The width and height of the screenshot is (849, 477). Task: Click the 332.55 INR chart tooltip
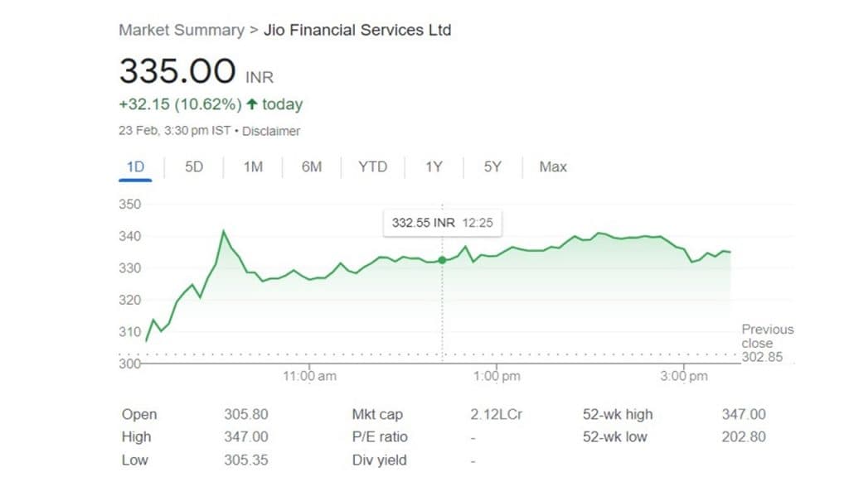[x=443, y=223]
